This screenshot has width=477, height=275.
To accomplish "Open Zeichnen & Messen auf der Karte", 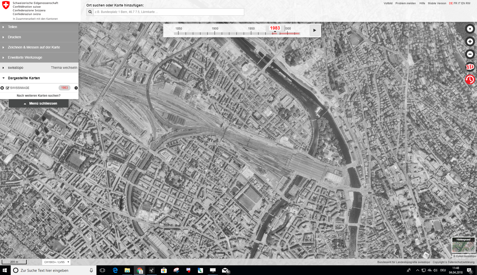I will 34,47.
